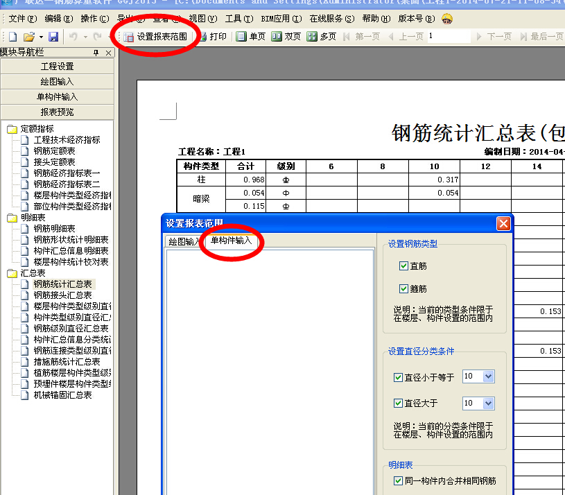Image resolution: width=565 pixels, height=495 pixels.
Task: Click the 打印 print button
Action: coord(213,36)
